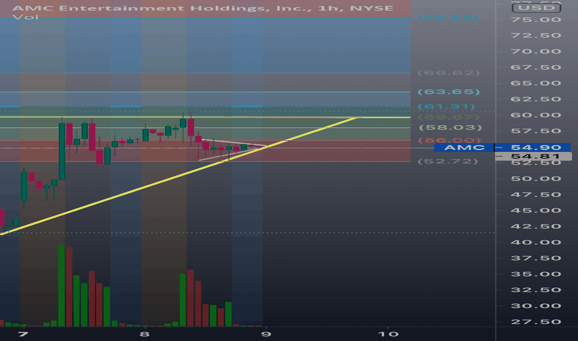Click the 50.00 price axis value
Viewport: 578px width, 341px height.
tap(536, 179)
